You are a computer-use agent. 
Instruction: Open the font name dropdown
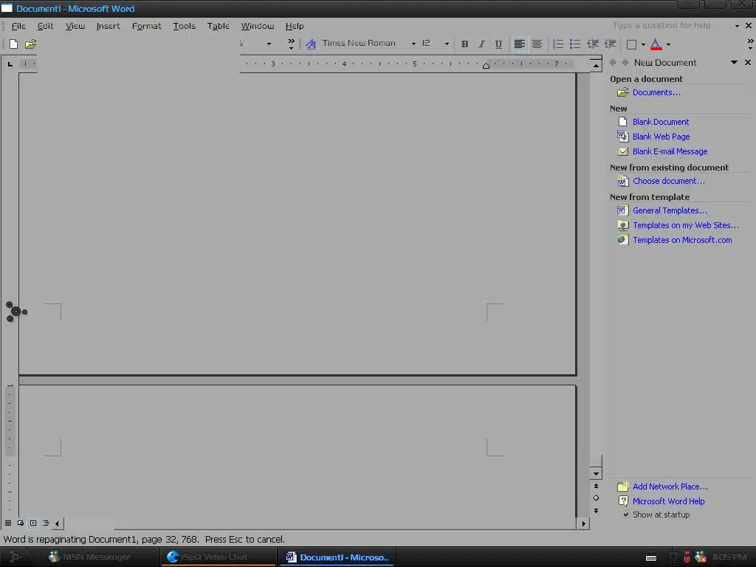[413, 44]
